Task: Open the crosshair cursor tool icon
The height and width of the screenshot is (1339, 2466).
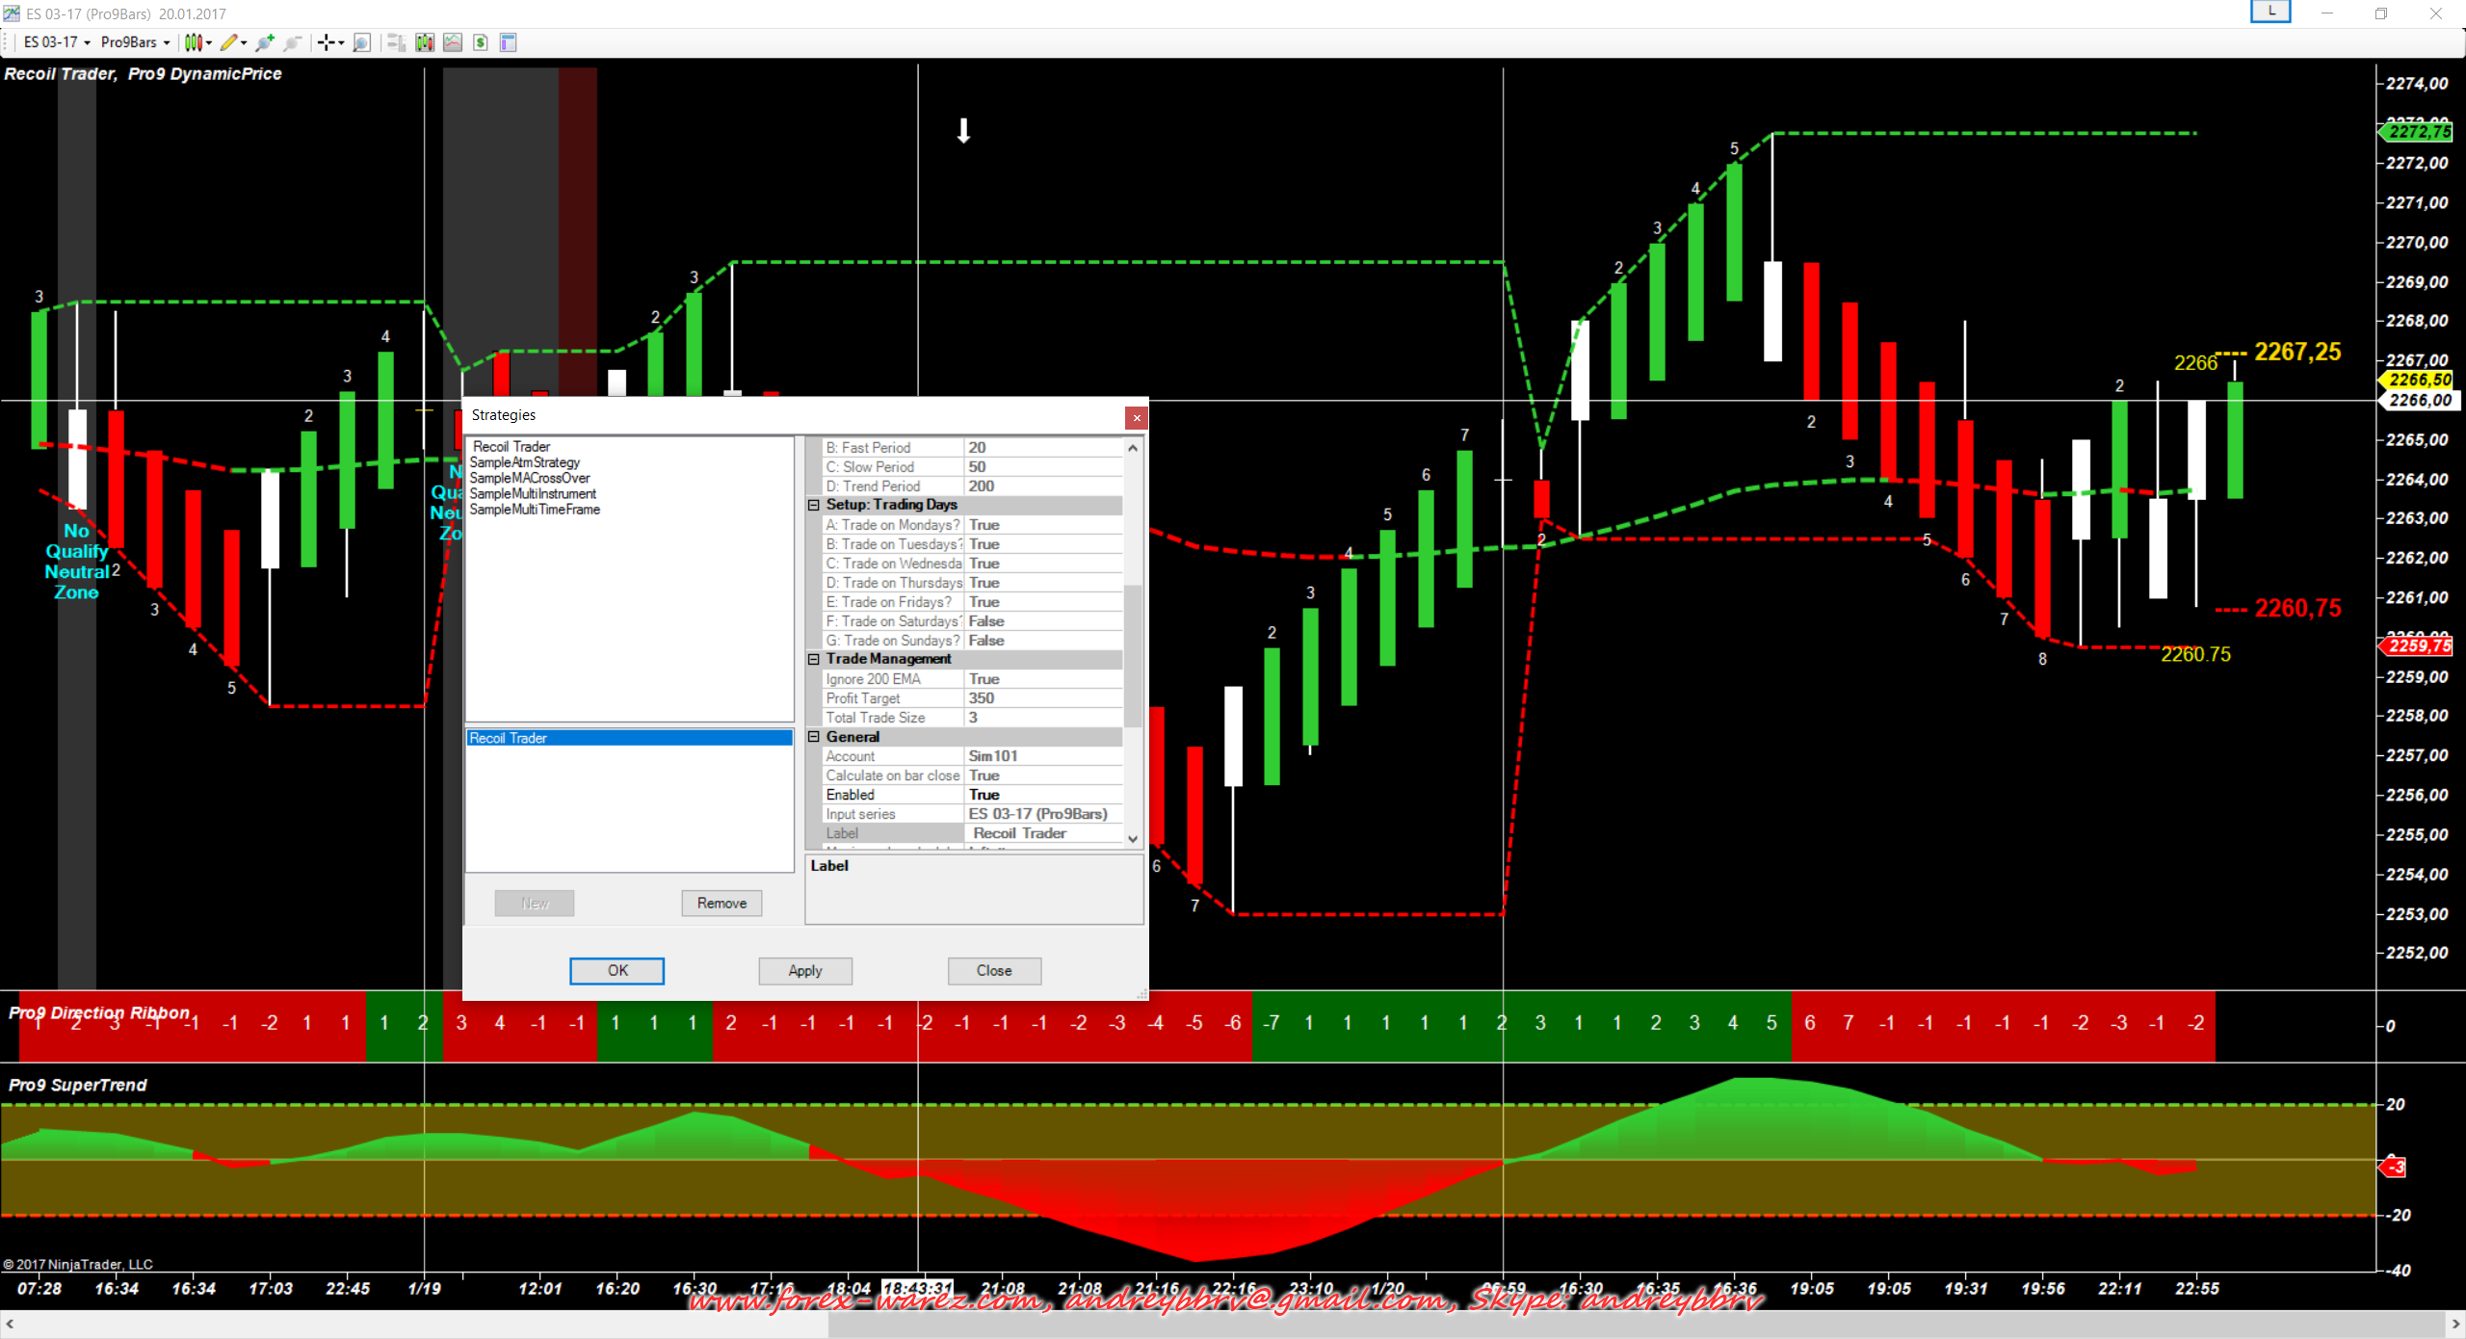Action: (x=327, y=42)
